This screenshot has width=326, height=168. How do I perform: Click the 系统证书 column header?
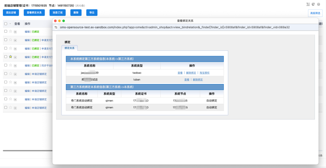(141, 94)
